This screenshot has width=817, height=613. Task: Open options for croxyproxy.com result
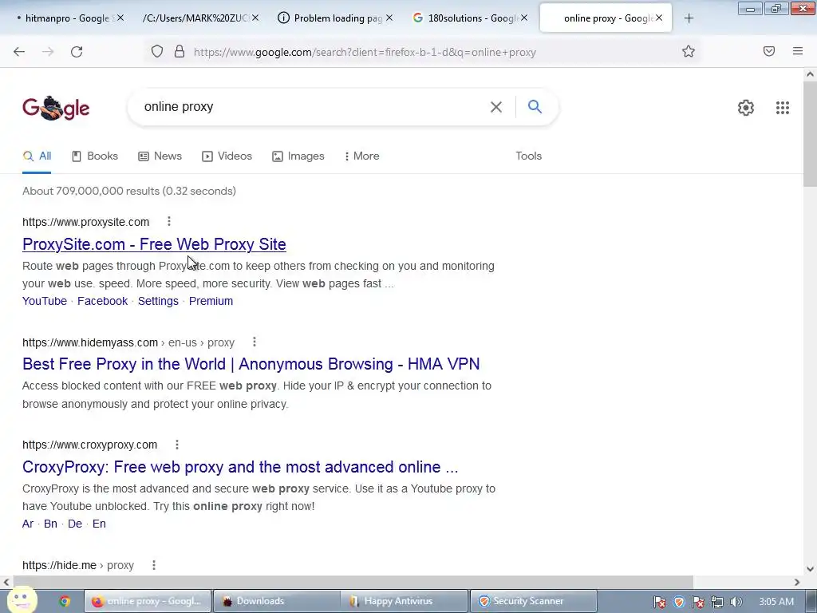coord(177,445)
